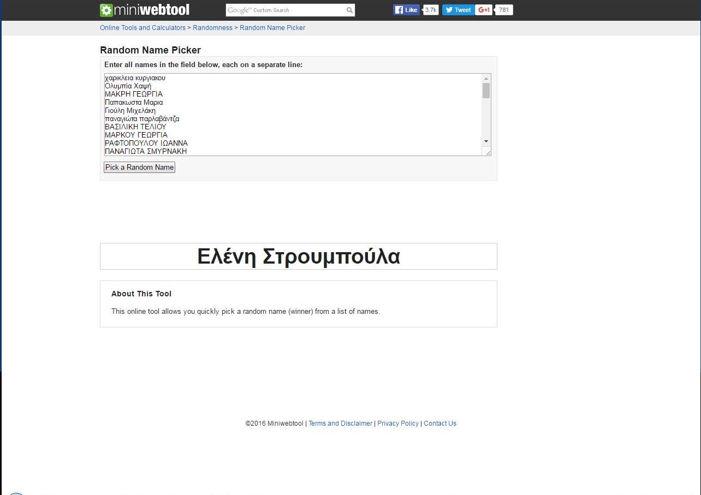Click the picked name Ελένη Στρουμπούλα result
The height and width of the screenshot is (495, 701).
click(x=299, y=257)
